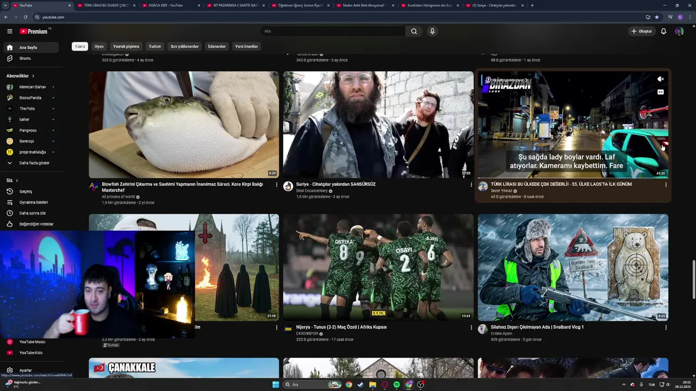Image resolution: width=696 pixels, height=391 pixels.
Task: Focus the YouTube search field
Action: [333, 31]
